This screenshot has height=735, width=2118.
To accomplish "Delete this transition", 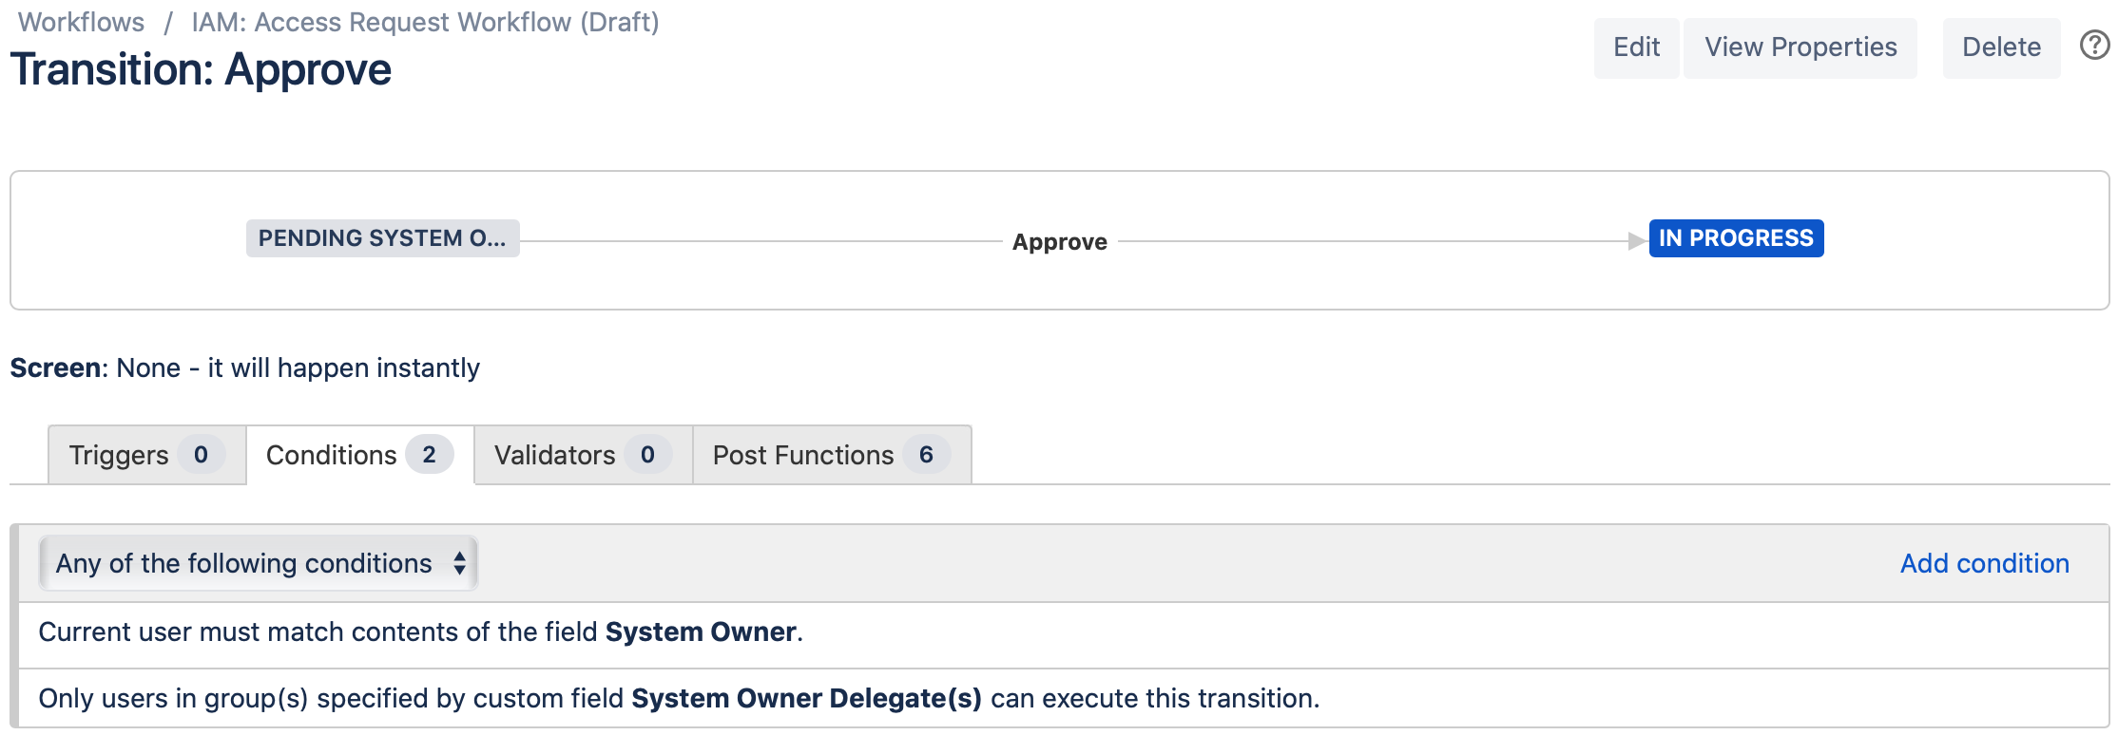I will [2000, 47].
